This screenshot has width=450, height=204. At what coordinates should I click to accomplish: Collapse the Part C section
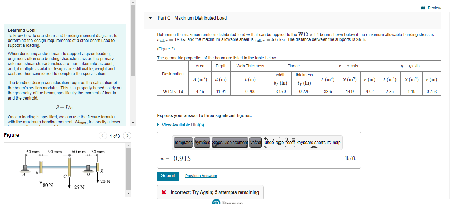pyautogui.click(x=150, y=18)
